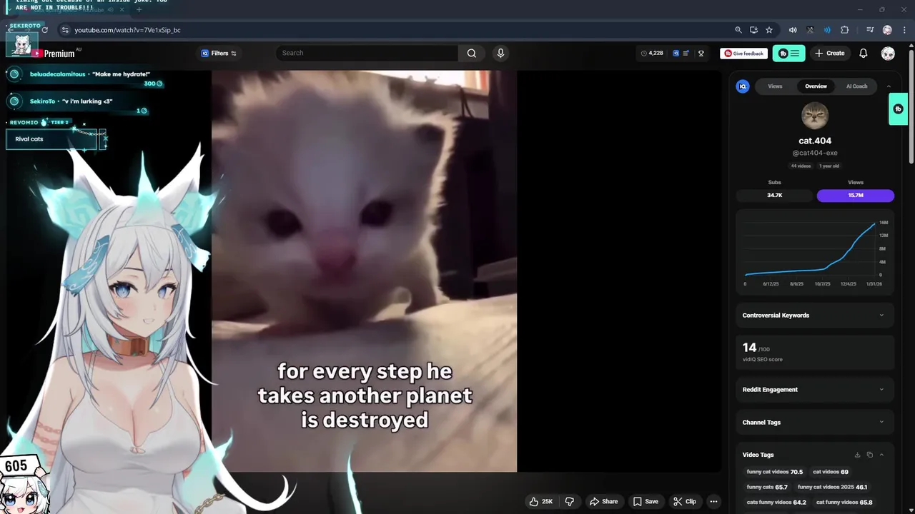This screenshot has height=514, width=915.
Task: Click the YouTube search magnifier button
Action: point(472,53)
